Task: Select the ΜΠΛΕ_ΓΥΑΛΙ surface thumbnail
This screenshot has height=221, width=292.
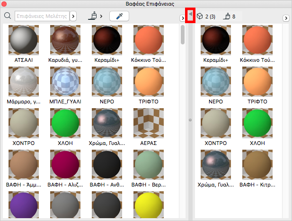Action: pyautogui.click(x=65, y=82)
